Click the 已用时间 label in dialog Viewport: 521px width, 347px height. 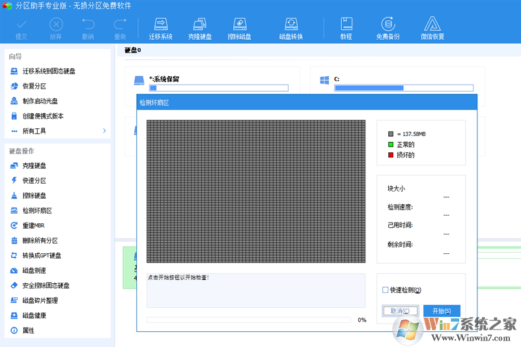400,225
